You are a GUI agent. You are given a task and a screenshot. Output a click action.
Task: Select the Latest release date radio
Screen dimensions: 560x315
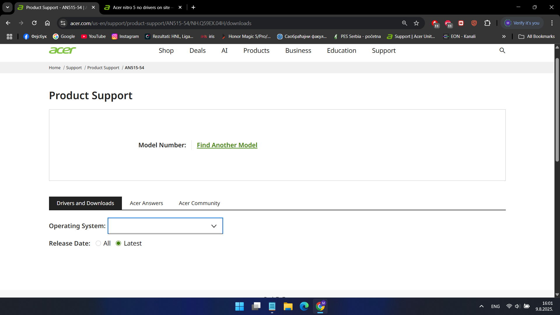click(118, 243)
